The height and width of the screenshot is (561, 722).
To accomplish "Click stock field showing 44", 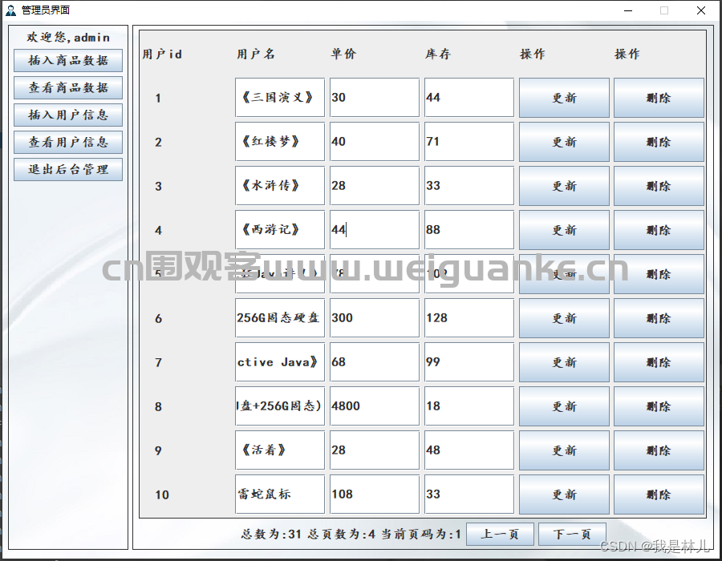I will pyautogui.click(x=469, y=98).
